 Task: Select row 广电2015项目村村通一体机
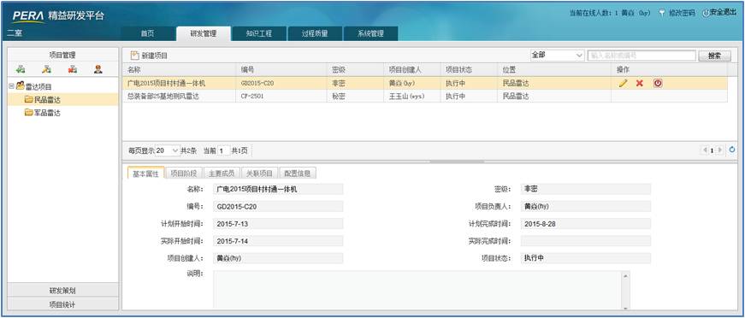pos(425,83)
